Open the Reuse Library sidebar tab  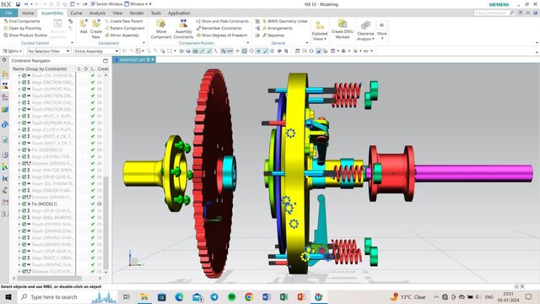[5, 110]
